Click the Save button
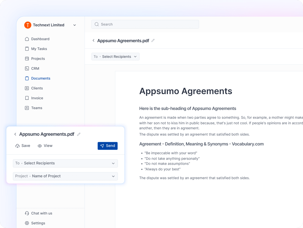Viewport: 303px width, 228px height. (23, 146)
